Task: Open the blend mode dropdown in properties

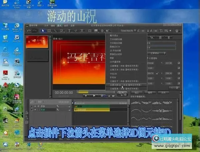Action: pyautogui.click(x=157, y=53)
